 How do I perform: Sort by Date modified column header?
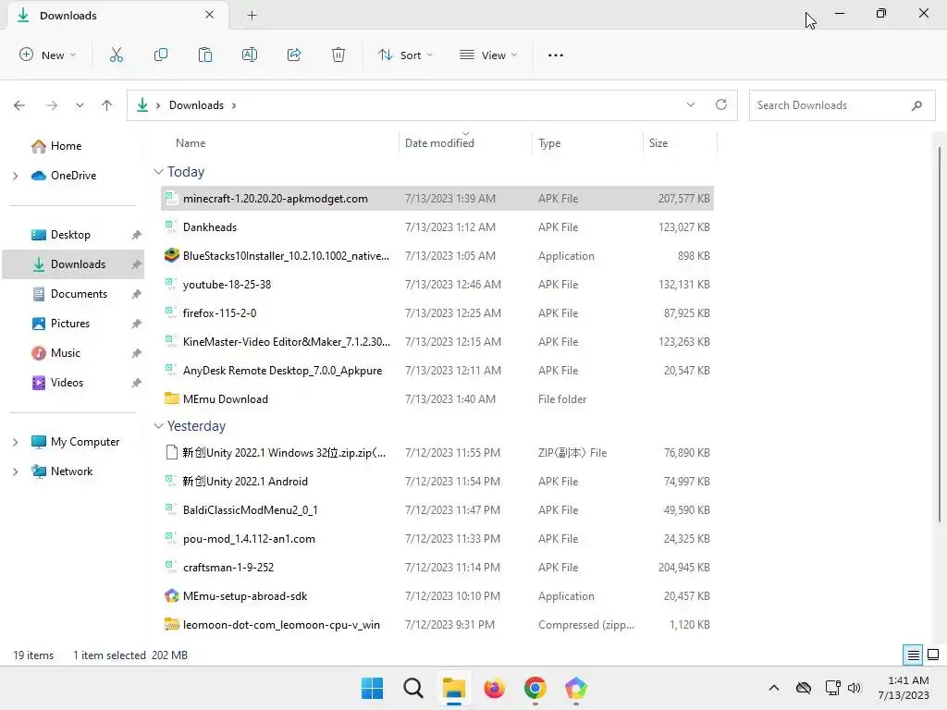coord(439,143)
